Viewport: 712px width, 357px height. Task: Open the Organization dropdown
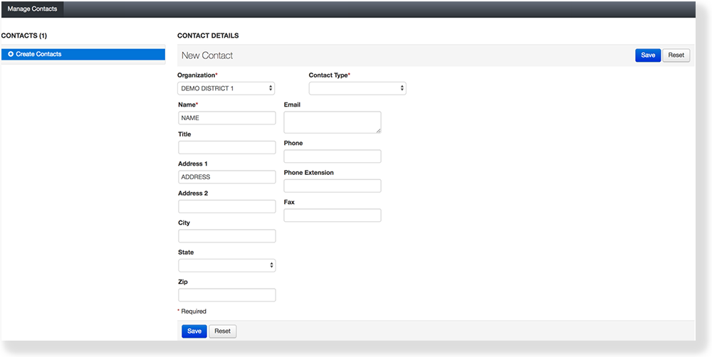tap(226, 88)
